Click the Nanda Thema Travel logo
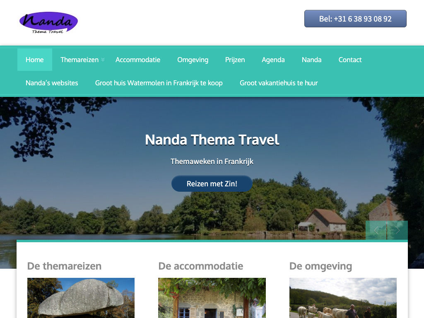 49,23
